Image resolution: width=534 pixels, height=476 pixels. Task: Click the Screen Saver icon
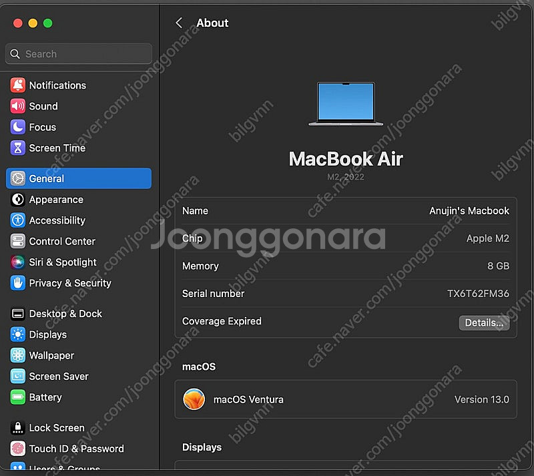[x=18, y=376]
